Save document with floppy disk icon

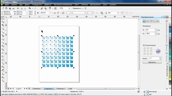10,8
